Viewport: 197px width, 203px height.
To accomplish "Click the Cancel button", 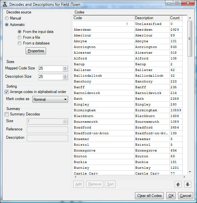I will coord(185,196).
